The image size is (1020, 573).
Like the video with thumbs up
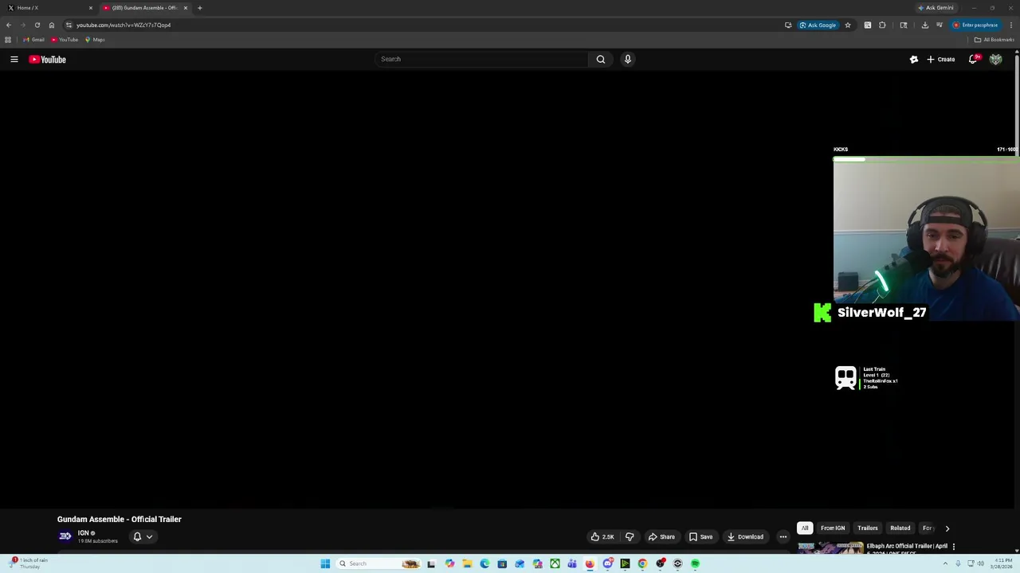pyautogui.click(x=602, y=536)
